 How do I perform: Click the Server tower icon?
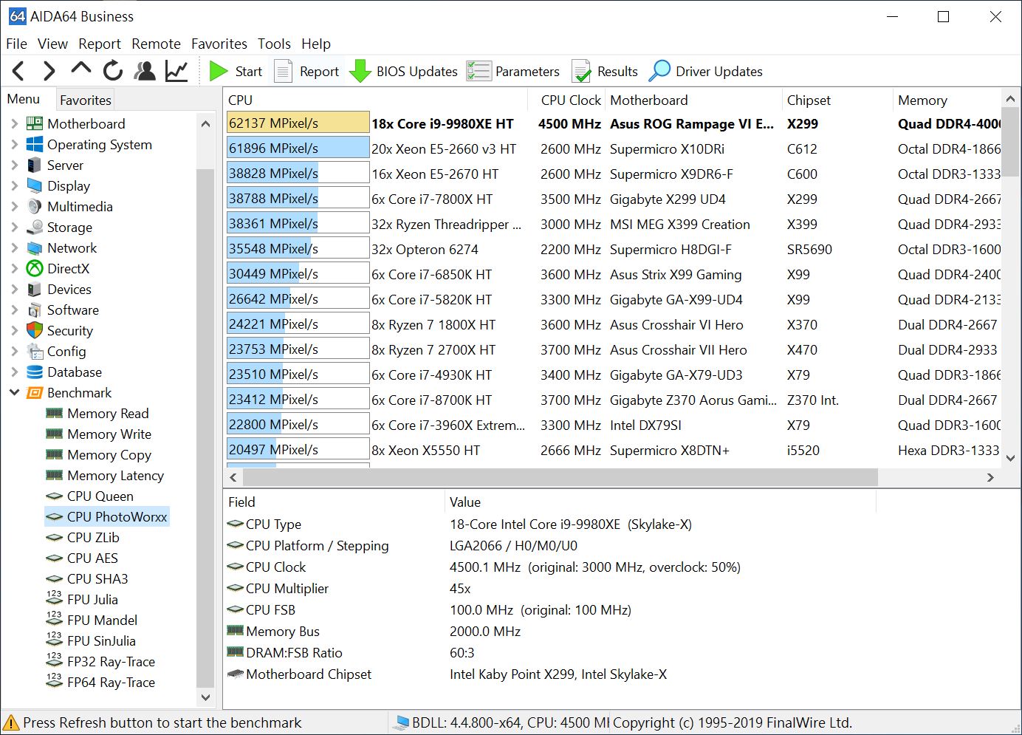point(34,165)
